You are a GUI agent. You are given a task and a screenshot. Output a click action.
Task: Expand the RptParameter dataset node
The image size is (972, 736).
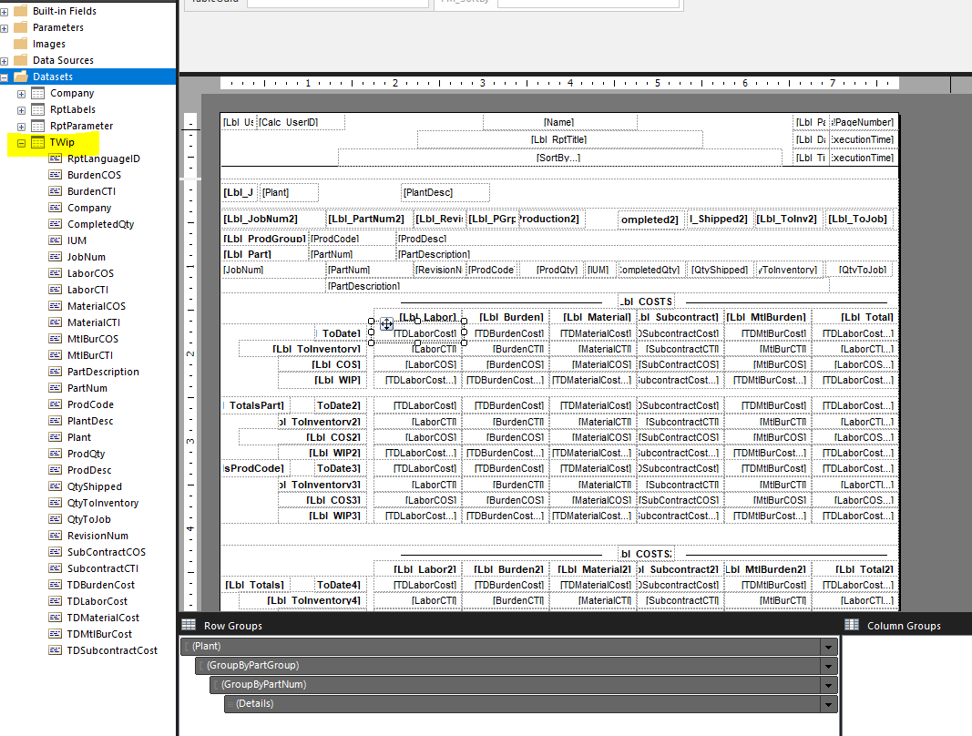(21, 127)
